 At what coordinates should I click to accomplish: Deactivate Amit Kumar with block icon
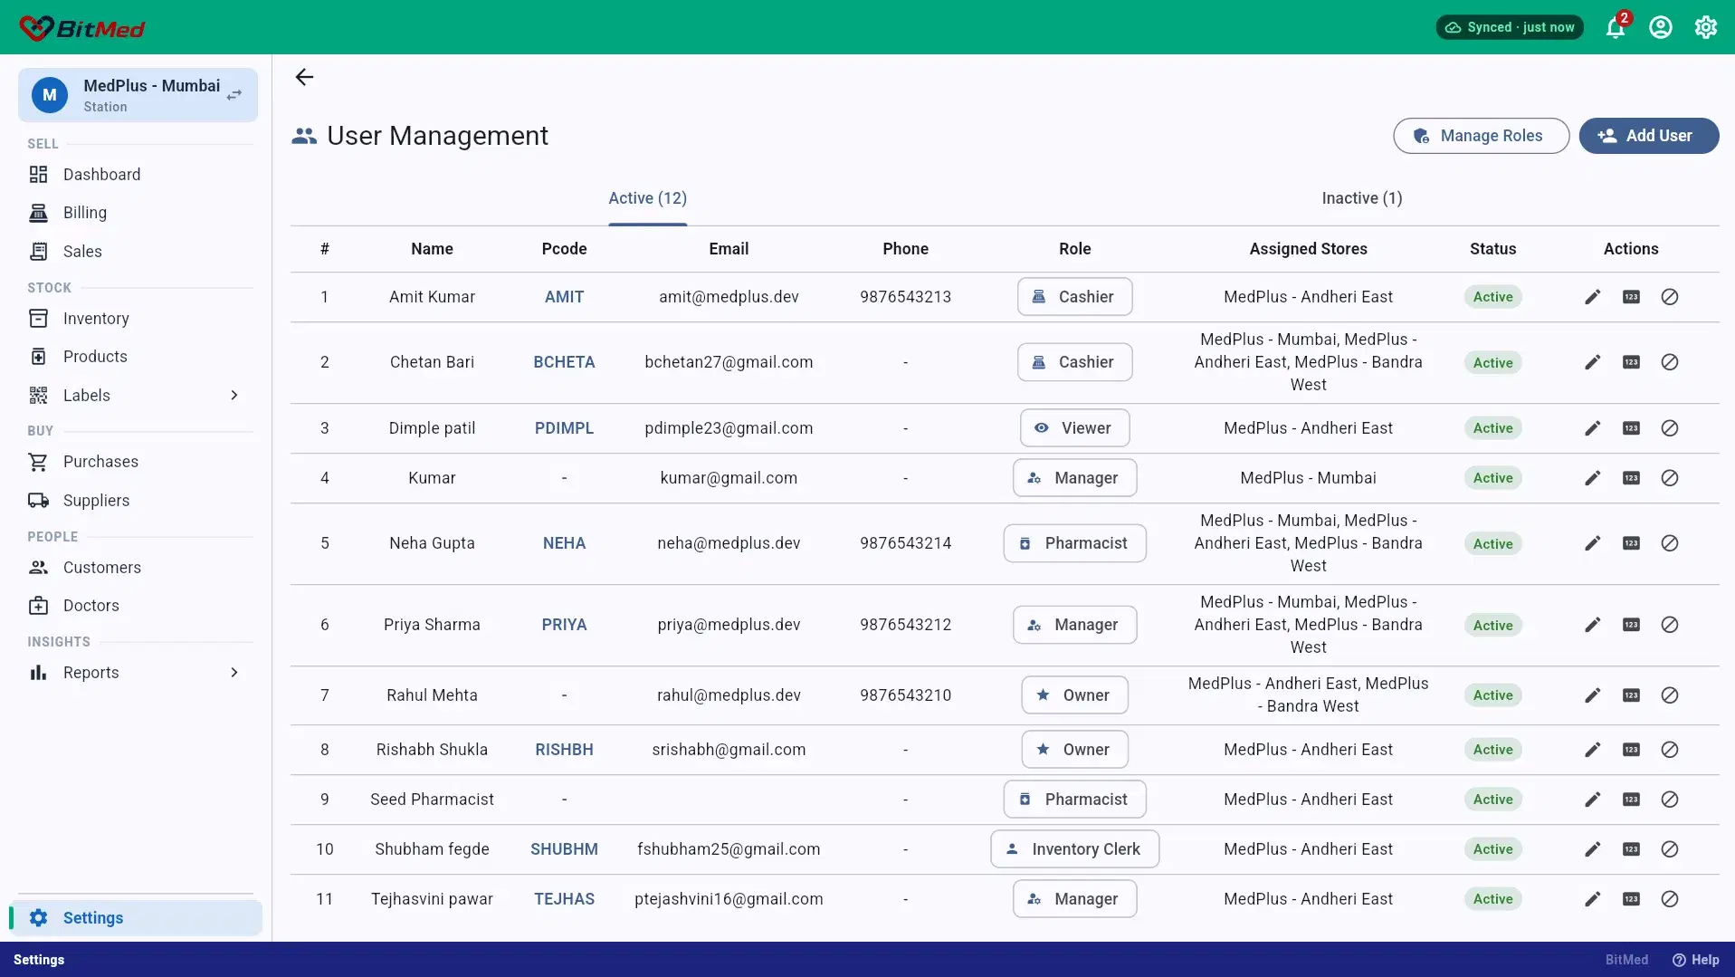point(1670,297)
